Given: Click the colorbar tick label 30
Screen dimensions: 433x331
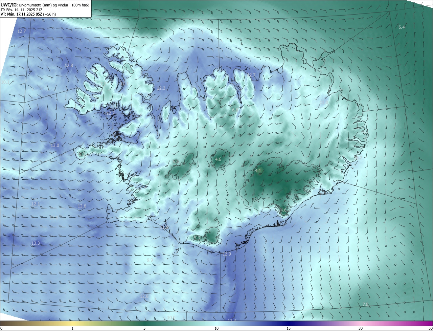Looking at the screenshot, I should point(361,328).
